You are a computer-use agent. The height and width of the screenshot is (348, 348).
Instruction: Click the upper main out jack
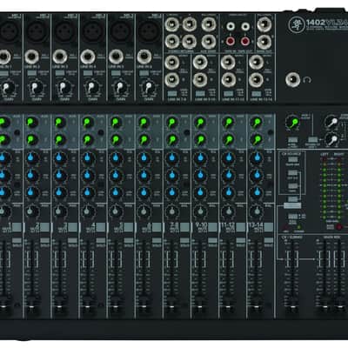[264, 24]
